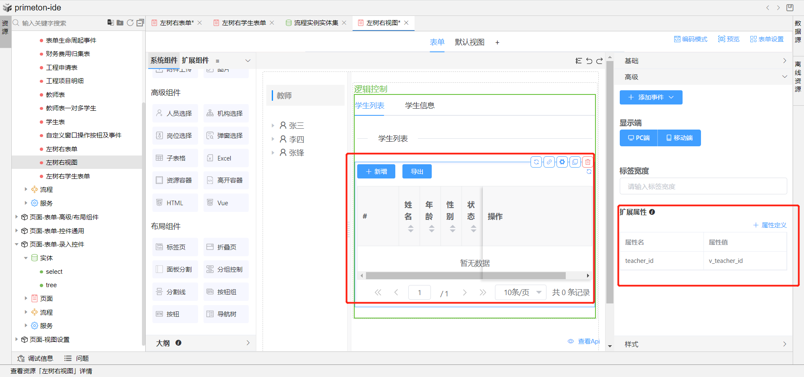
Task: Open selected component settings gear icon
Action: click(x=562, y=162)
